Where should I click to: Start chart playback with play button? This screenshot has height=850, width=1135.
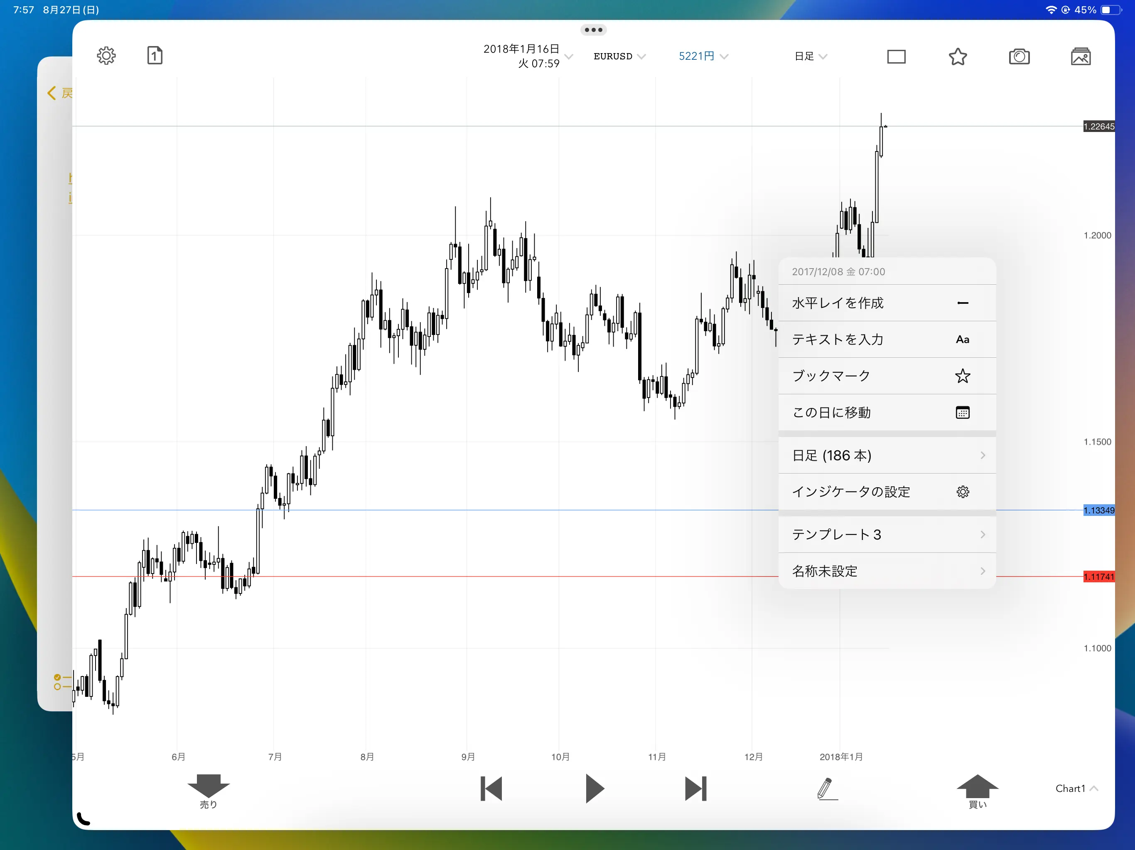[x=594, y=789]
